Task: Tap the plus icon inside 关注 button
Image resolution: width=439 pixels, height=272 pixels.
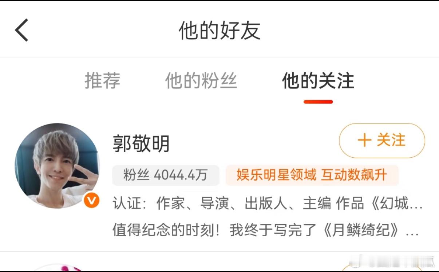Action: pos(364,141)
